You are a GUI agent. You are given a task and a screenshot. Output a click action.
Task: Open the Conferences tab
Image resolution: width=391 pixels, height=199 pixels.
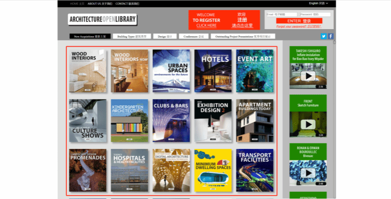[178, 36]
